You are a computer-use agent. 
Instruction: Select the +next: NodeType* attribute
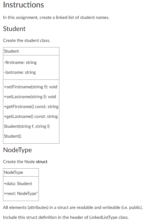click(x=21, y=194)
